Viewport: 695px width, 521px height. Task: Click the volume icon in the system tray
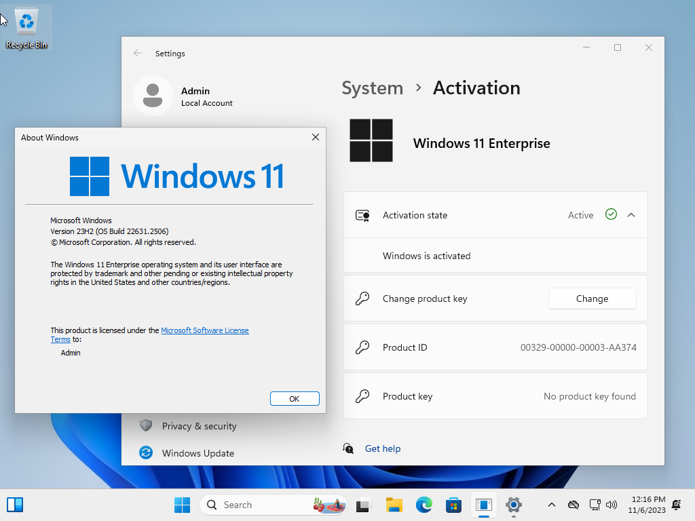[612, 505]
